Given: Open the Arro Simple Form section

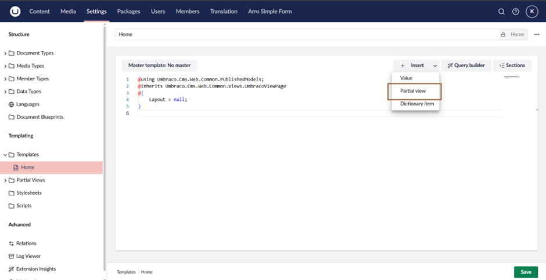Looking at the screenshot, I should pos(270,12).
